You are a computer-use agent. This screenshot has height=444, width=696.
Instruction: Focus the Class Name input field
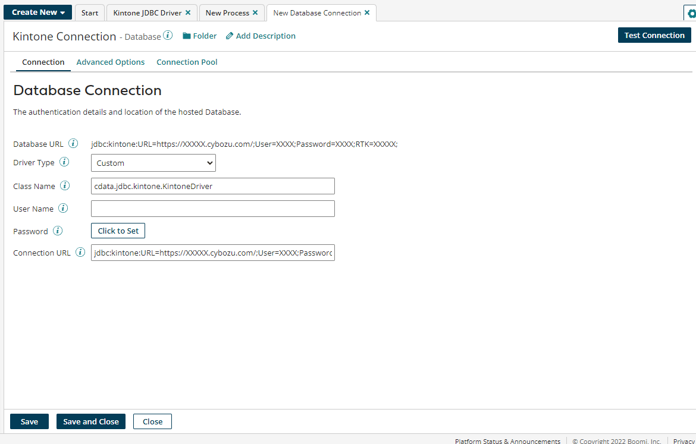tap(212, 186)
